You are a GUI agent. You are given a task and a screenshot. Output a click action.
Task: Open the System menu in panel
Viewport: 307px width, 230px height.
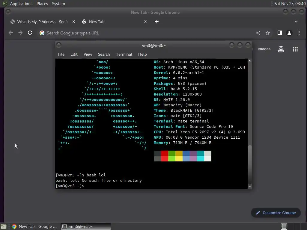tap(58, 4)
